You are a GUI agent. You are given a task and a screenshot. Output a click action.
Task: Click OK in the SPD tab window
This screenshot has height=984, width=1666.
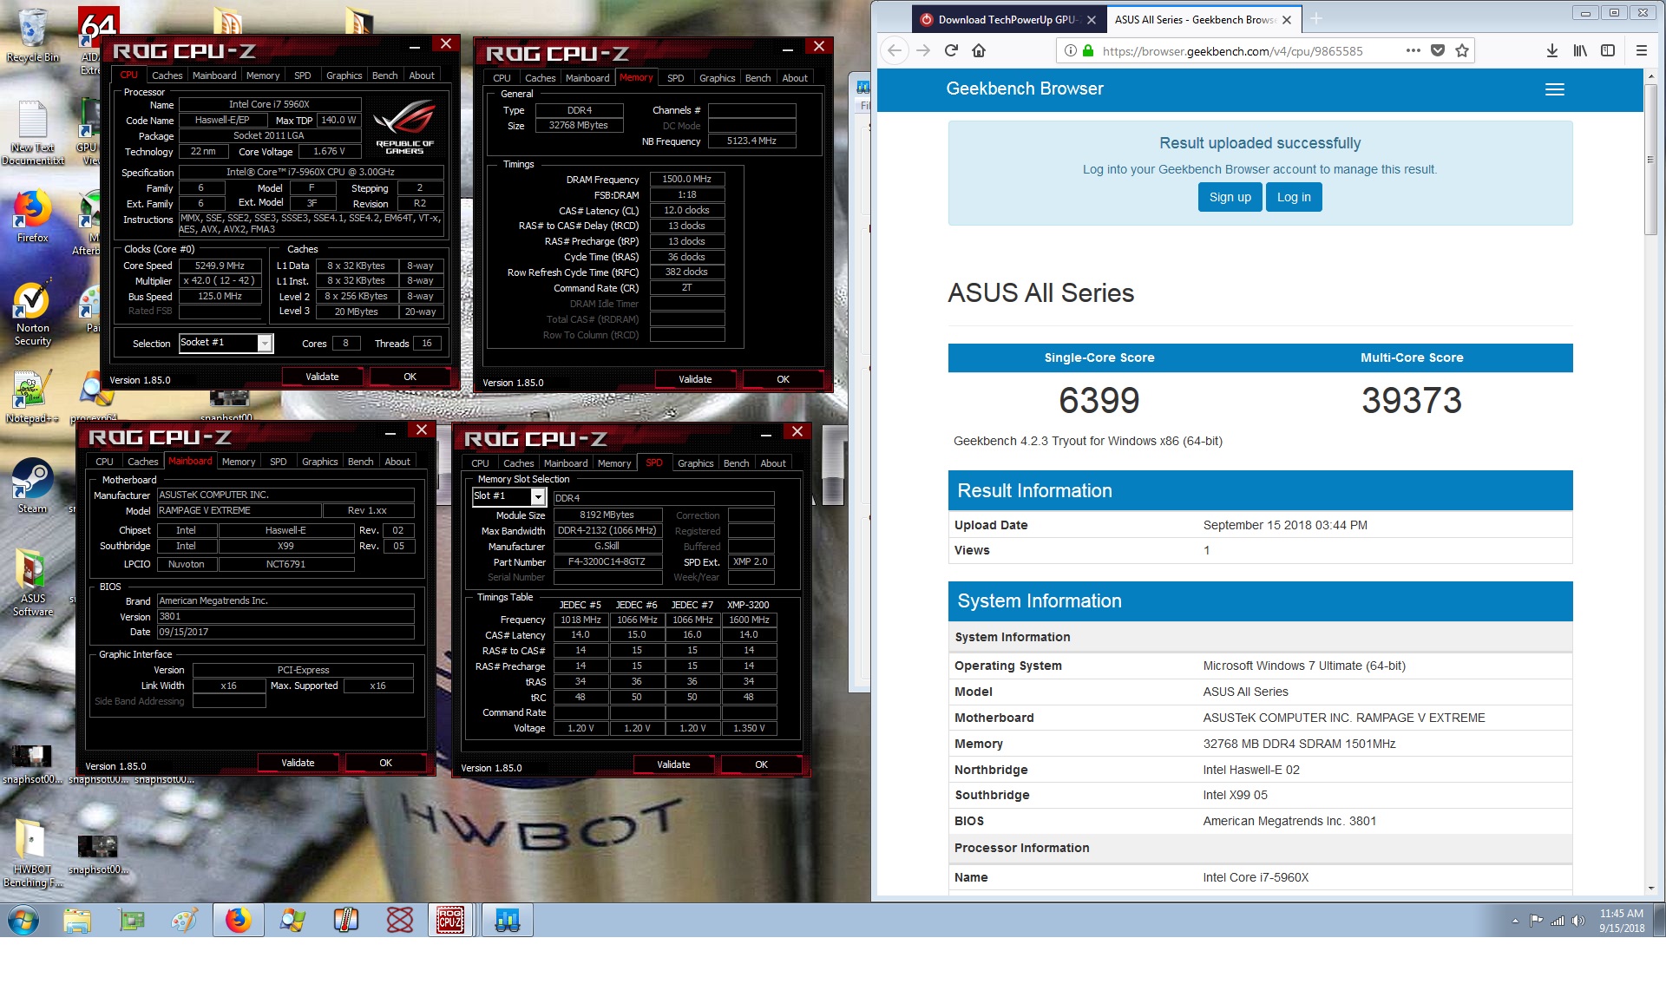click(761, 764)
